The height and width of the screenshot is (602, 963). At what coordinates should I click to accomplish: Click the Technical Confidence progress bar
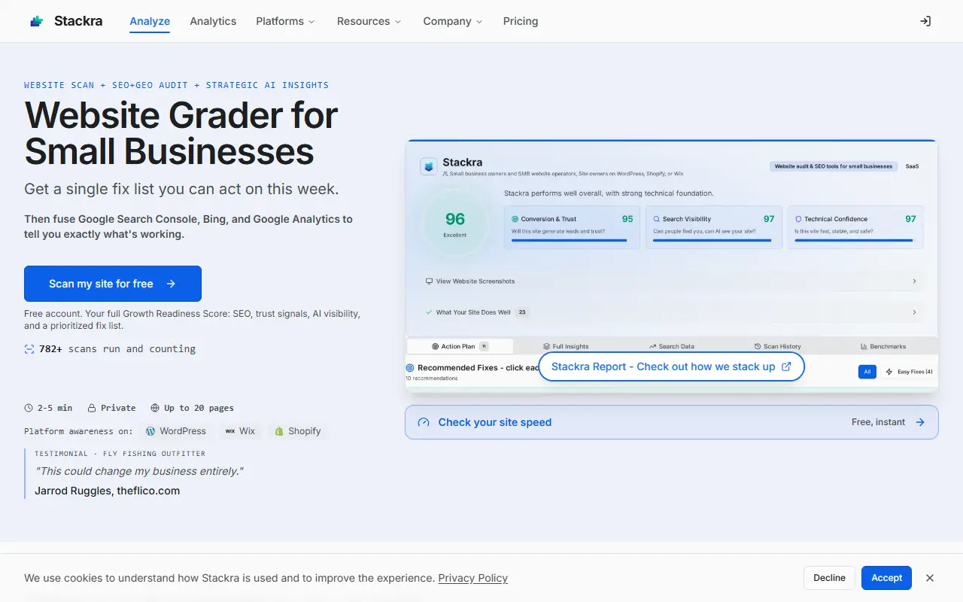[854, 241]
